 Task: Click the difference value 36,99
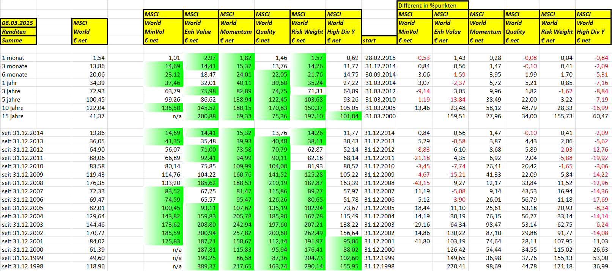click(x=601, y=266)
